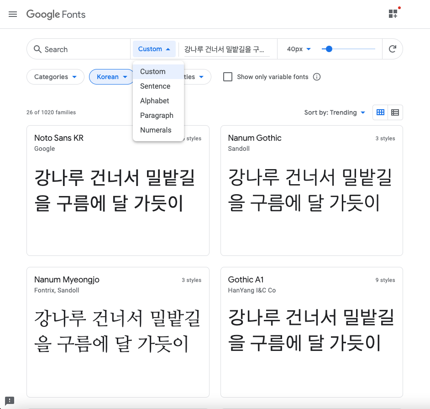Click the Gothic A1 preview text
The width and height of the screenshot is (430, 409).
coord(311,330)
